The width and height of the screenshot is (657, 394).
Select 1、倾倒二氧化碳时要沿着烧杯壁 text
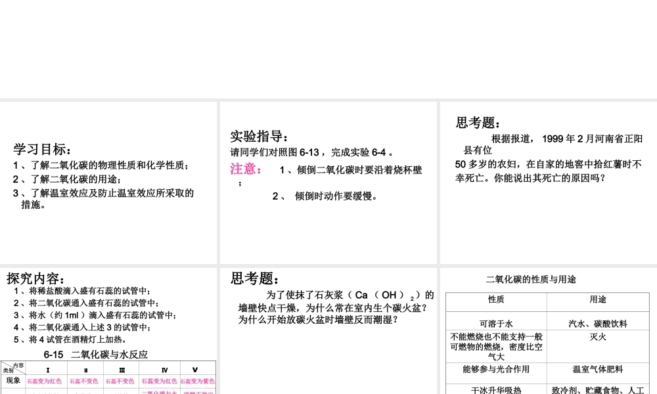tap(351, 170)
